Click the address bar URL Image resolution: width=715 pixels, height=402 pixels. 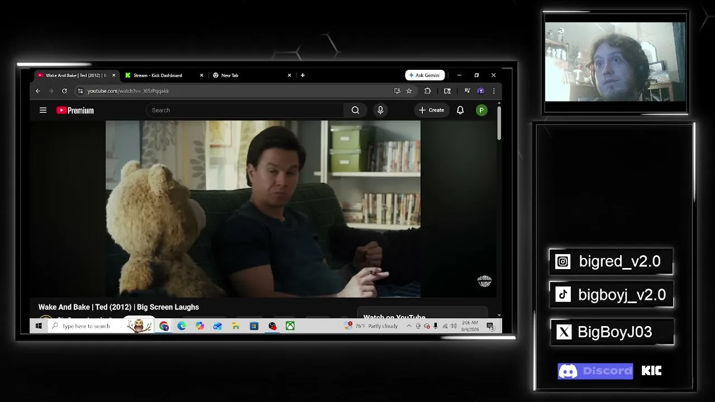pos(128,91)
